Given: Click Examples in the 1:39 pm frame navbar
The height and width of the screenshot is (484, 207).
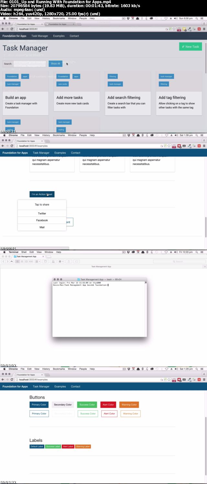Looking at the screenshot, I should click(60, 153).
